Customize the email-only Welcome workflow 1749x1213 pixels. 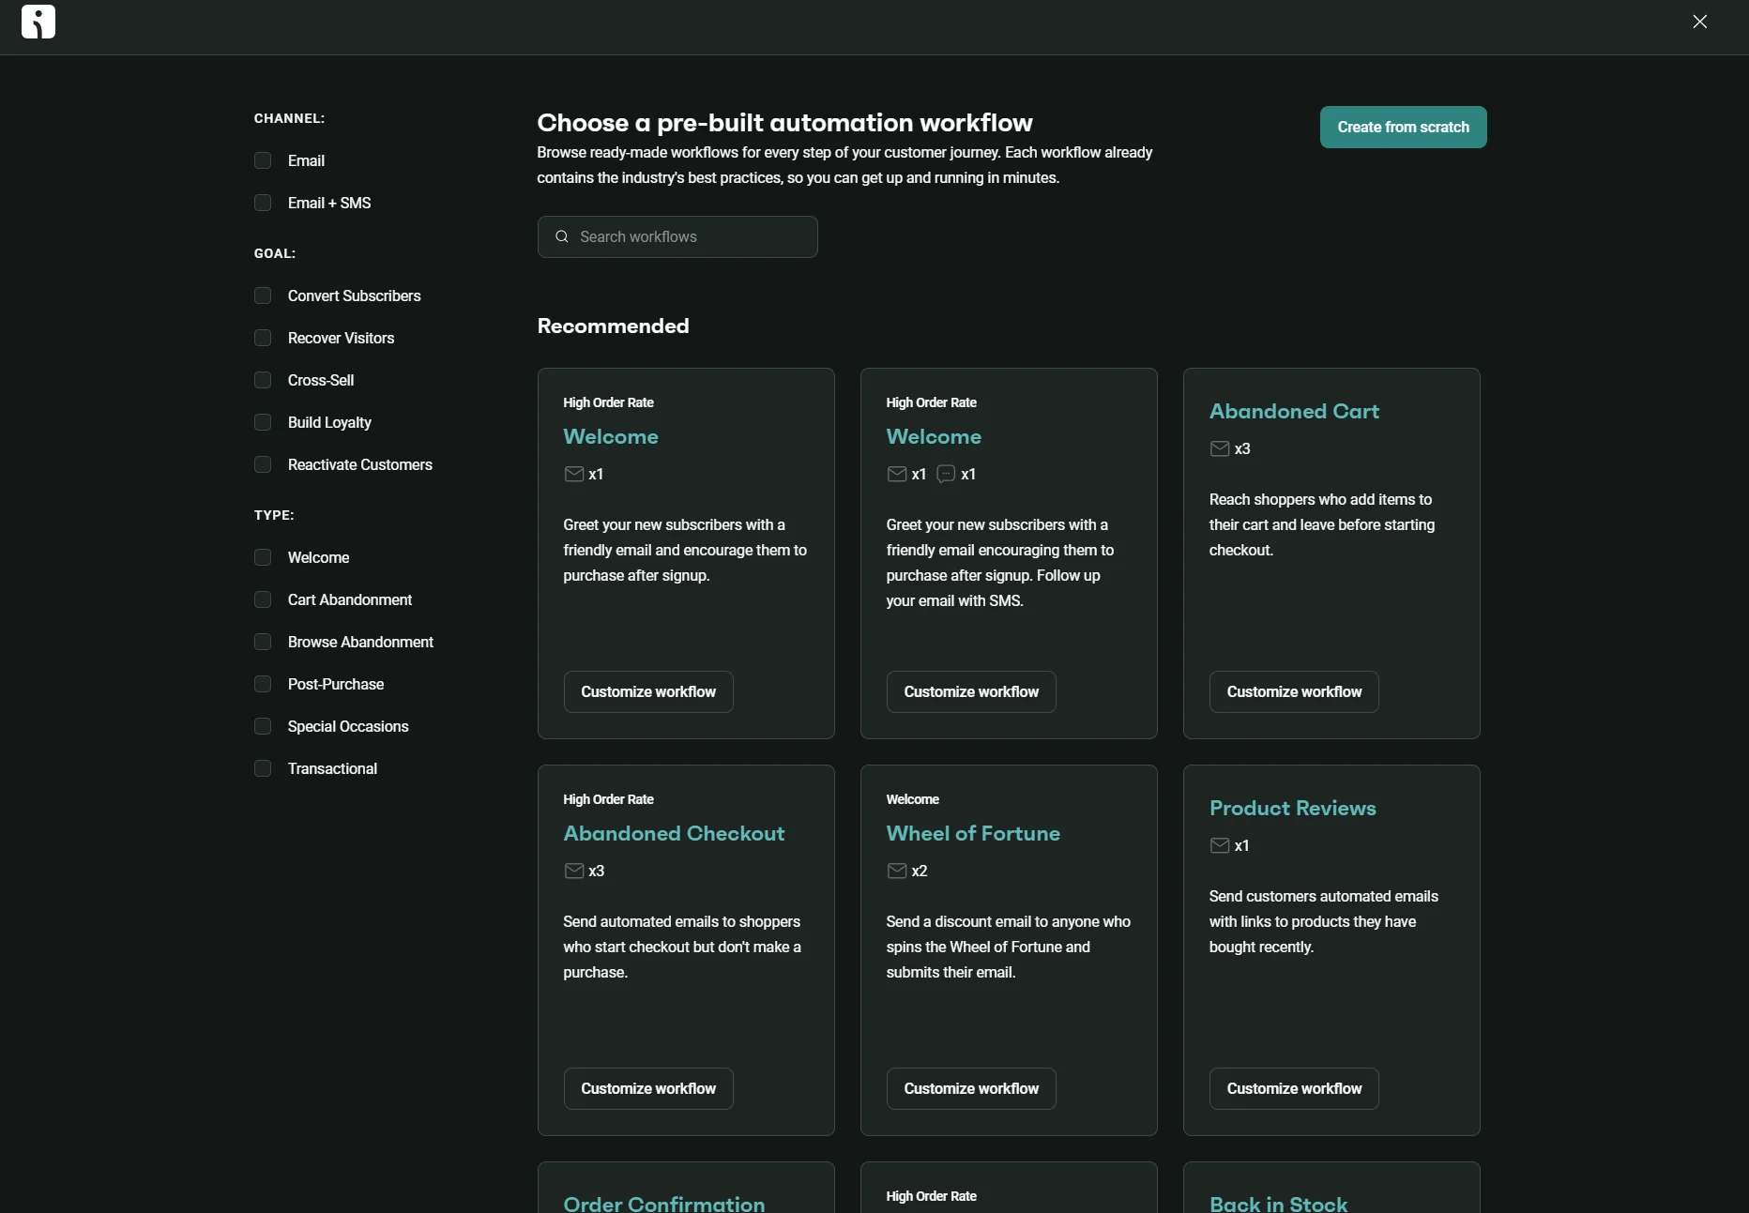pos(648,691)
